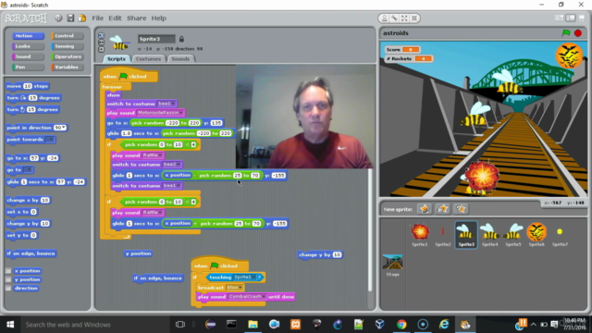Viewport: 592px width, 333px height.
Task: Open point in direction 90 dropdown
Action: coord(60,128)
